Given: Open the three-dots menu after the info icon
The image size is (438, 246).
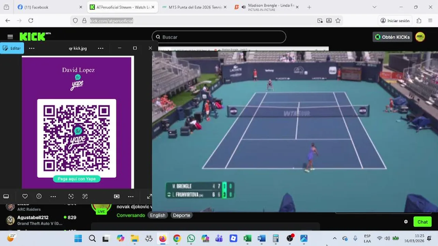Looking at the screenshot, I should pos(53,196).
